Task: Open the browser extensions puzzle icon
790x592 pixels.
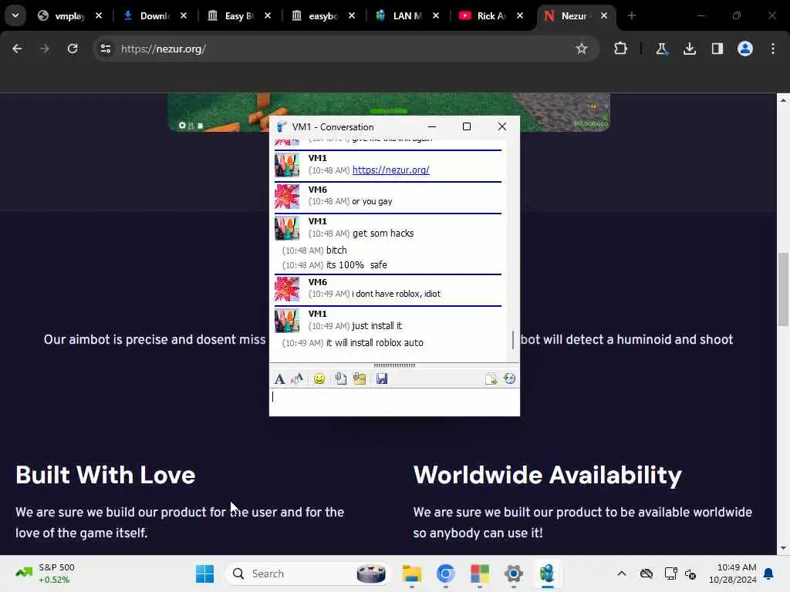Action: pos(621,49)
